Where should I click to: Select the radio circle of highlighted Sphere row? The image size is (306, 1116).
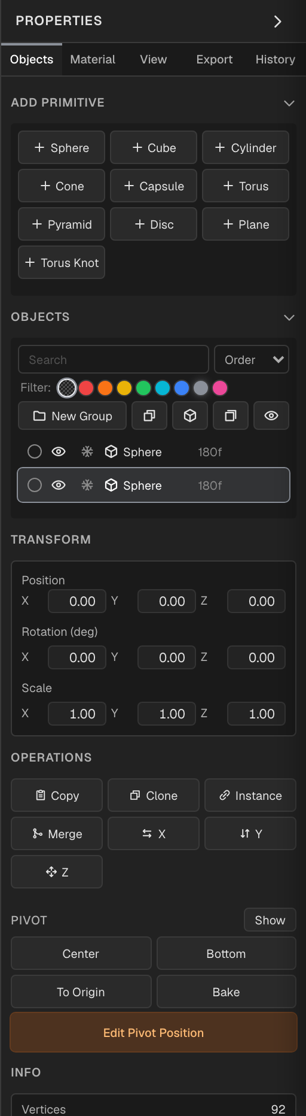35,485
